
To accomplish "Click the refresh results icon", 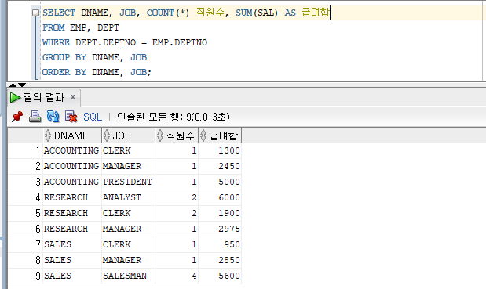I will [x=53, y=117].
